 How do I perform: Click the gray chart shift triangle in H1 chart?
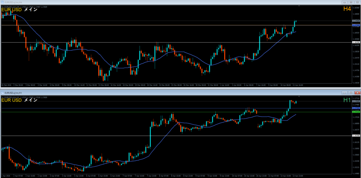(299, 96)
